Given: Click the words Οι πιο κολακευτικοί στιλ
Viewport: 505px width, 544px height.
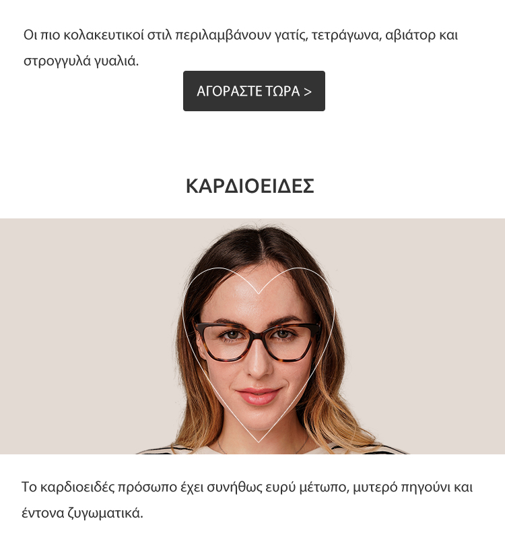Looking at the screenshot, I should point(98,35).
